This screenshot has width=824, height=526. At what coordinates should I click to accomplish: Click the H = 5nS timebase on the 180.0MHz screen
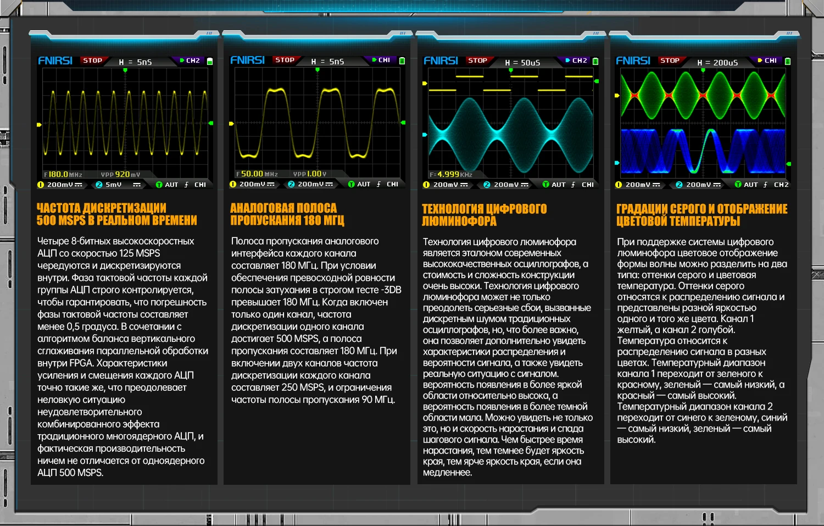point(136,62)
